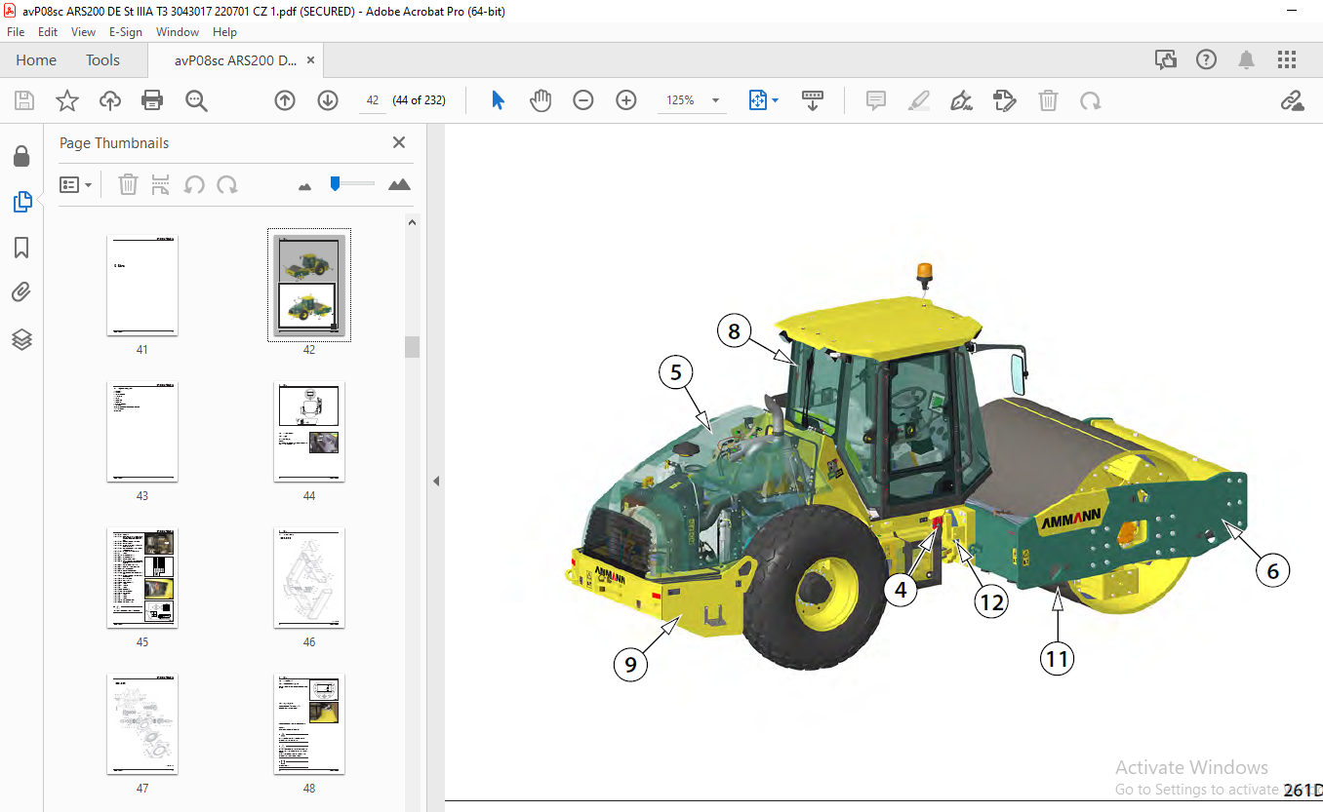Click the scrolling mode keyboard icon

[813, 100]
